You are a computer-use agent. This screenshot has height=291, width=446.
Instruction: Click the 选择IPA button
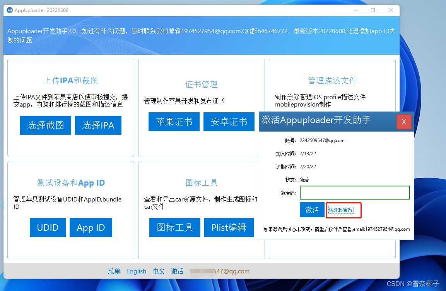[98, 125]
